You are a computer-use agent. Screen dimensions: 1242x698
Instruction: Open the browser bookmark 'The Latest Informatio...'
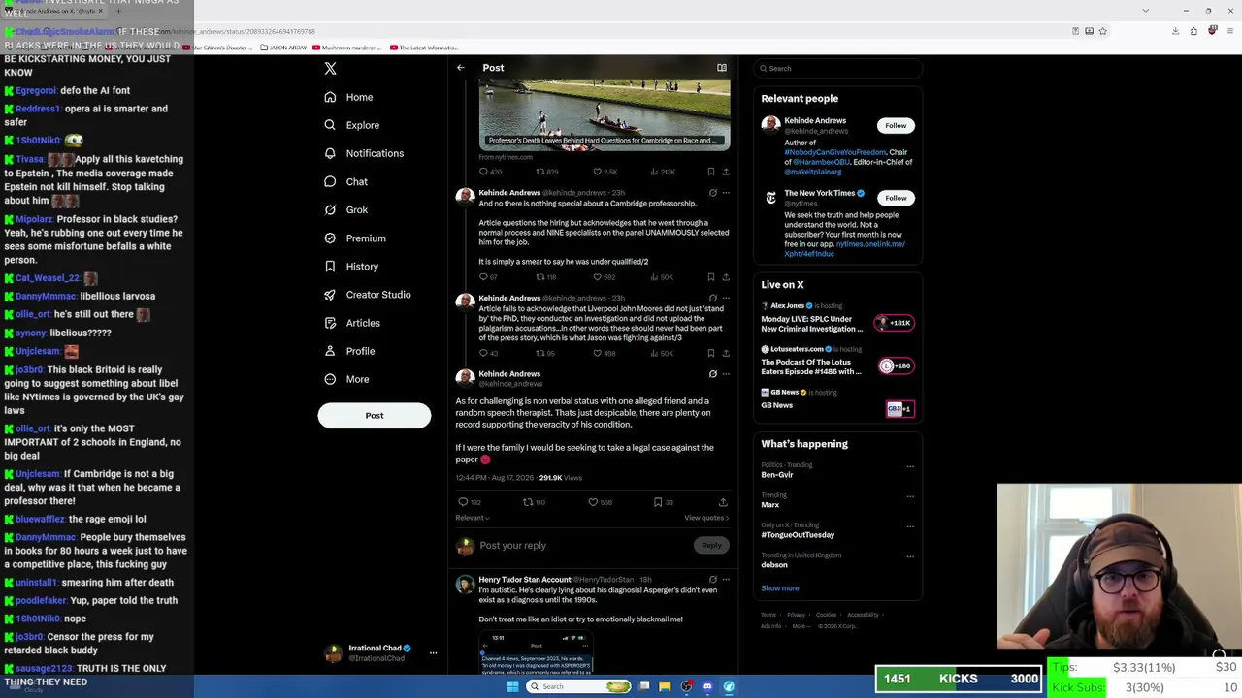423,48
